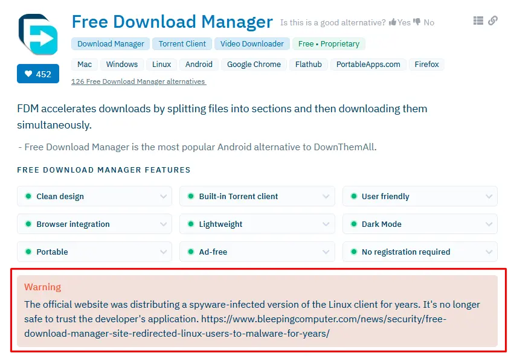Viewport: 514px width, 356px height.
Task: Click the "User friendly" feature label
Action: point(385,197)
